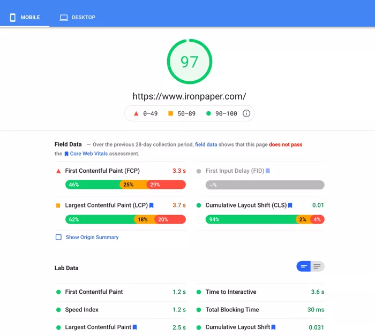Click bookmark icon beside lab Cumulative Layout Shift

pyautogui.click(x=273, y=327)
